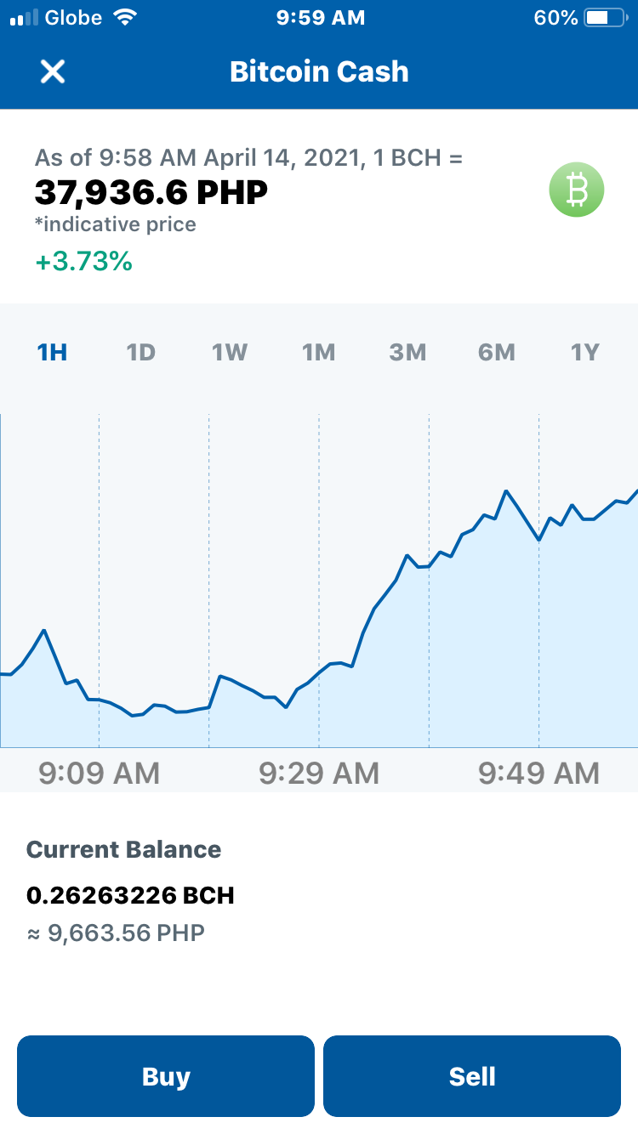Tap the Buy button
638x1134 pixels.
pos(166,1076)
